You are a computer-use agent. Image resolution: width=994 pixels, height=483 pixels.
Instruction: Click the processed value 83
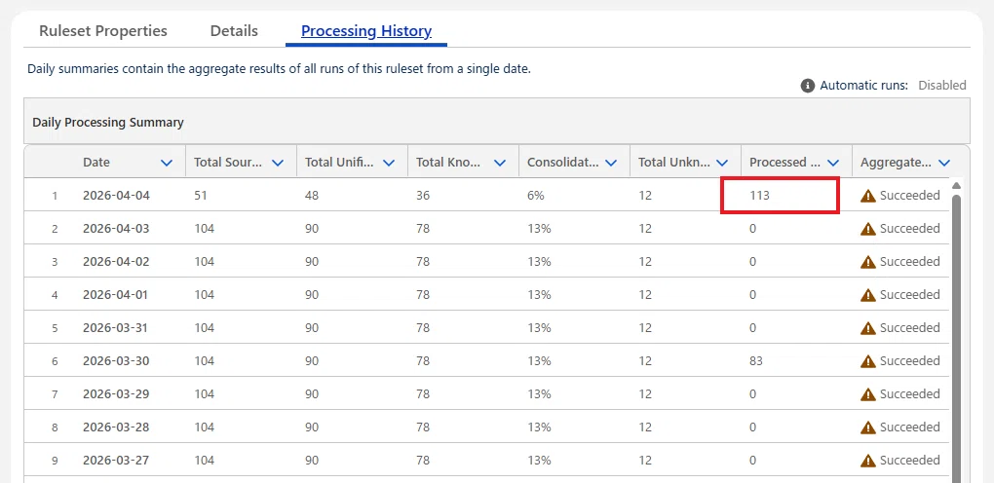tap(755, 360)
